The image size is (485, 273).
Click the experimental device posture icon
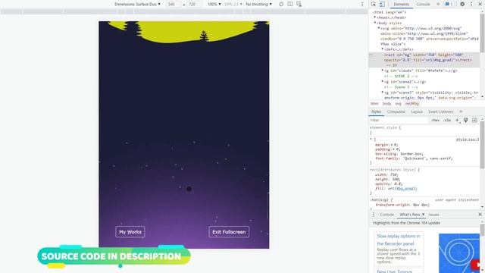[299, 5]
